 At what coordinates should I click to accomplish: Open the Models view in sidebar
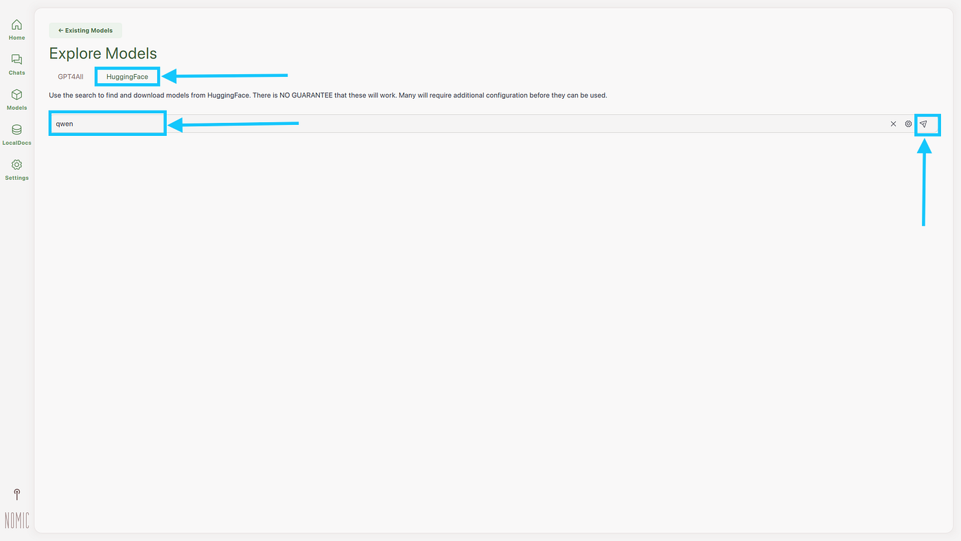pos(16,100)
